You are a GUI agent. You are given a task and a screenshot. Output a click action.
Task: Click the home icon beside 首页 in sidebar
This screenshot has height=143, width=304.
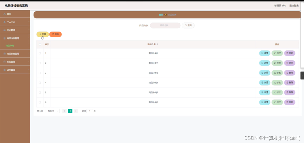coord(4,14)
